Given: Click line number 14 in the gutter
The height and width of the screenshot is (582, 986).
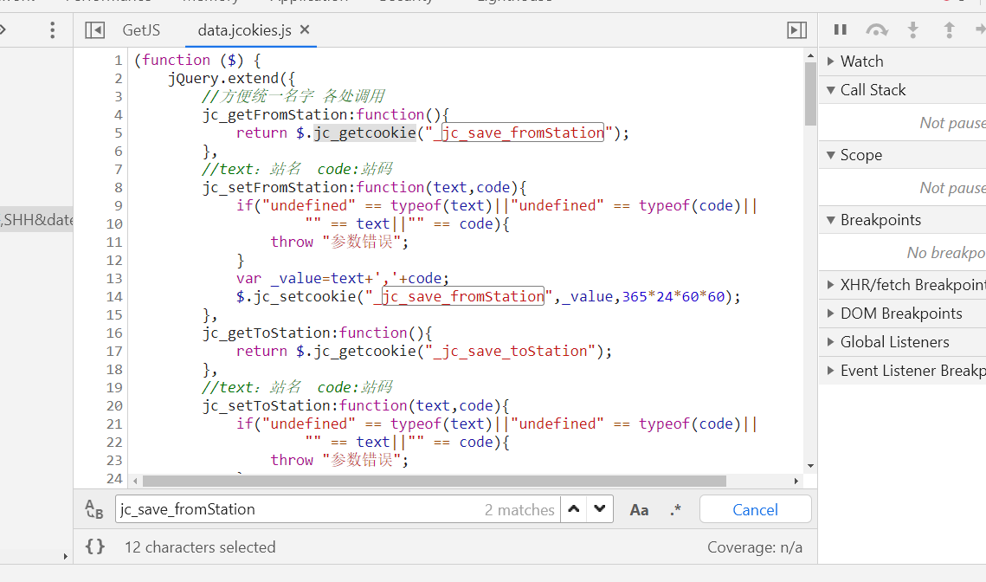Looking at the screenshot, I should pyautogui.click(x=113, y=297).
